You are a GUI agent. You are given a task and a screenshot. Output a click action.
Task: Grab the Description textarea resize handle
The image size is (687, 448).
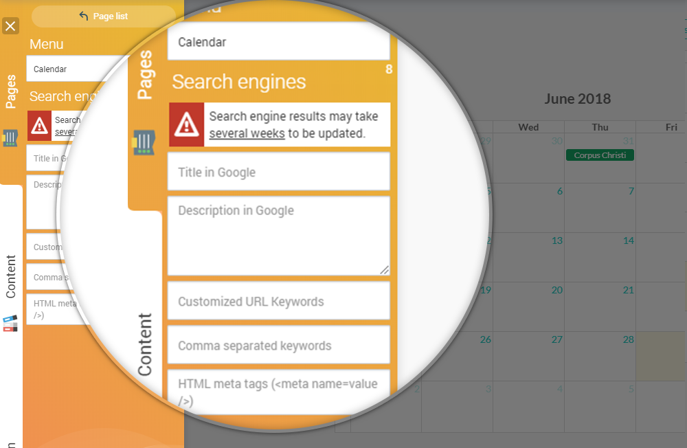pyautogui.click(x=384, y=270)
